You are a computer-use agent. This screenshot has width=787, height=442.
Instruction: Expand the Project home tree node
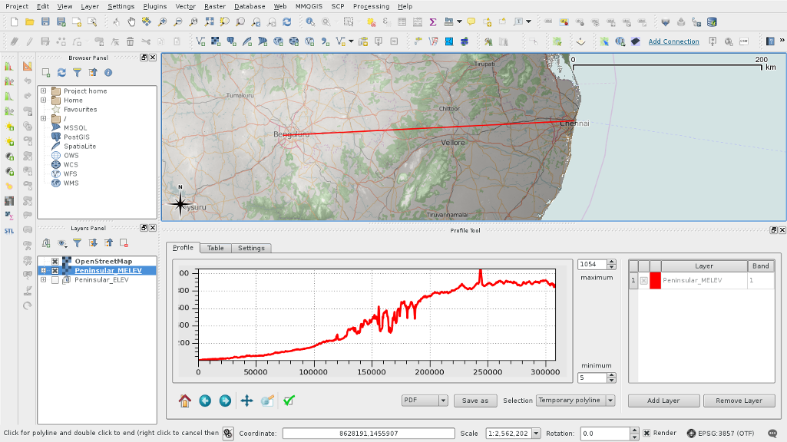[x=44, y=91]
